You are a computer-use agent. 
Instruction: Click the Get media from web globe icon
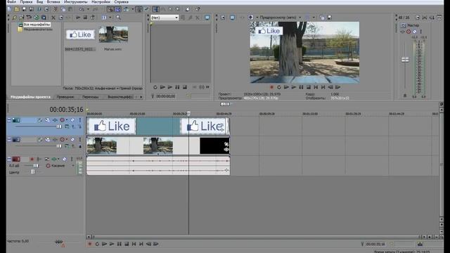click(37, 18)
